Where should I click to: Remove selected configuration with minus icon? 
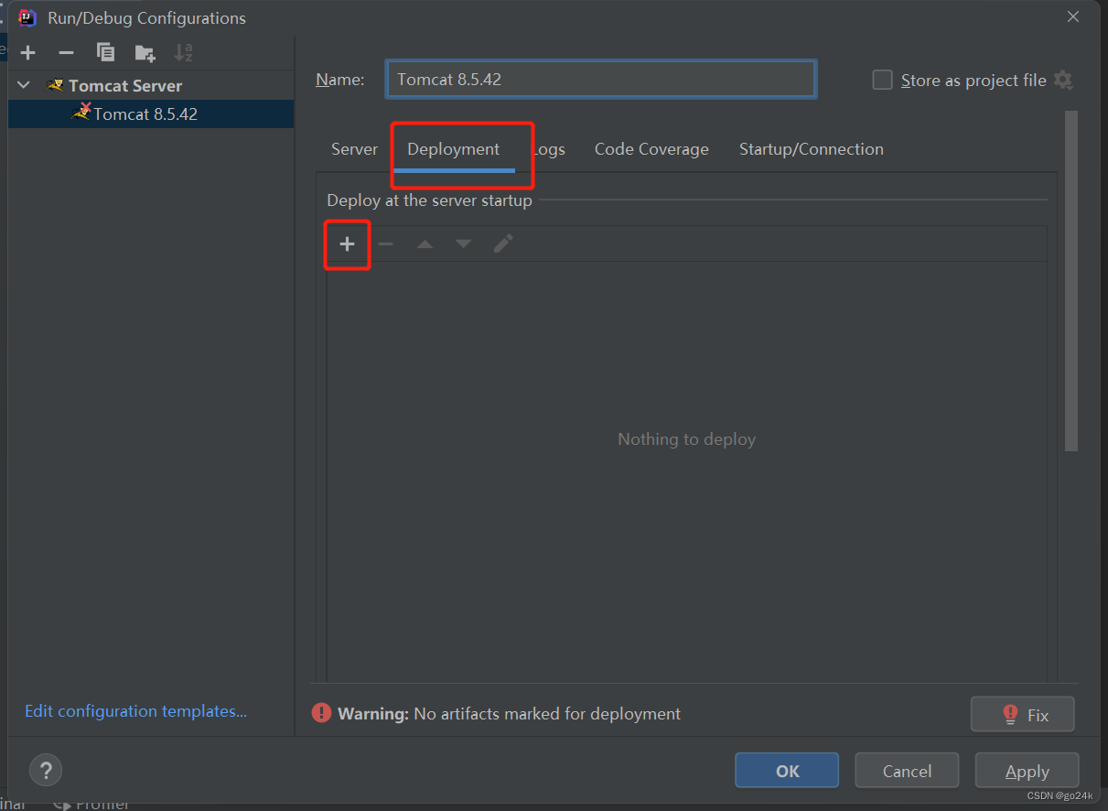pos(66,53)
